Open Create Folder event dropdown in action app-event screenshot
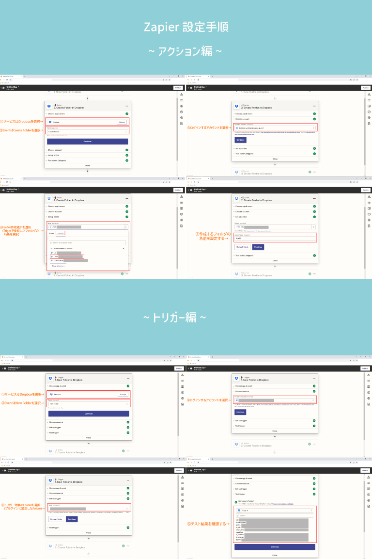 pos(88,131)
